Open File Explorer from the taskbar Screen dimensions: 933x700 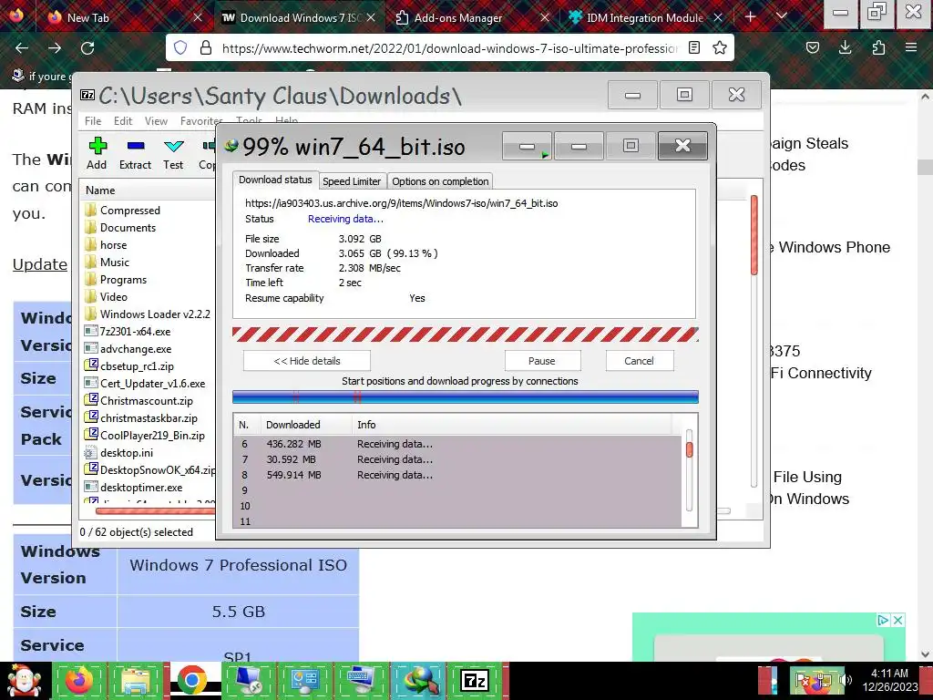tap(136, 680)
